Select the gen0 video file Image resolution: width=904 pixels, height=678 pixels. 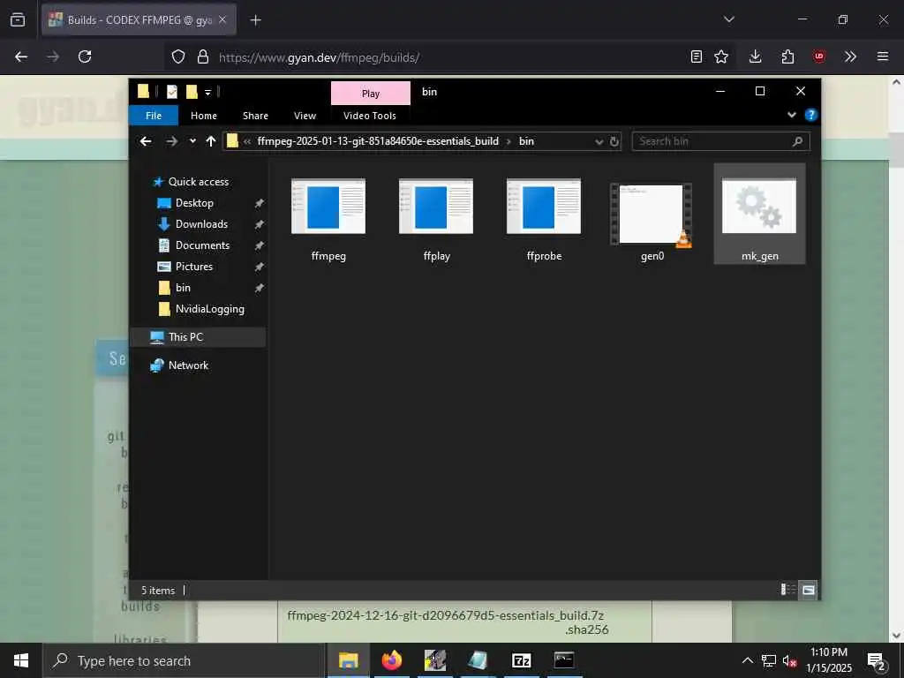652,214
